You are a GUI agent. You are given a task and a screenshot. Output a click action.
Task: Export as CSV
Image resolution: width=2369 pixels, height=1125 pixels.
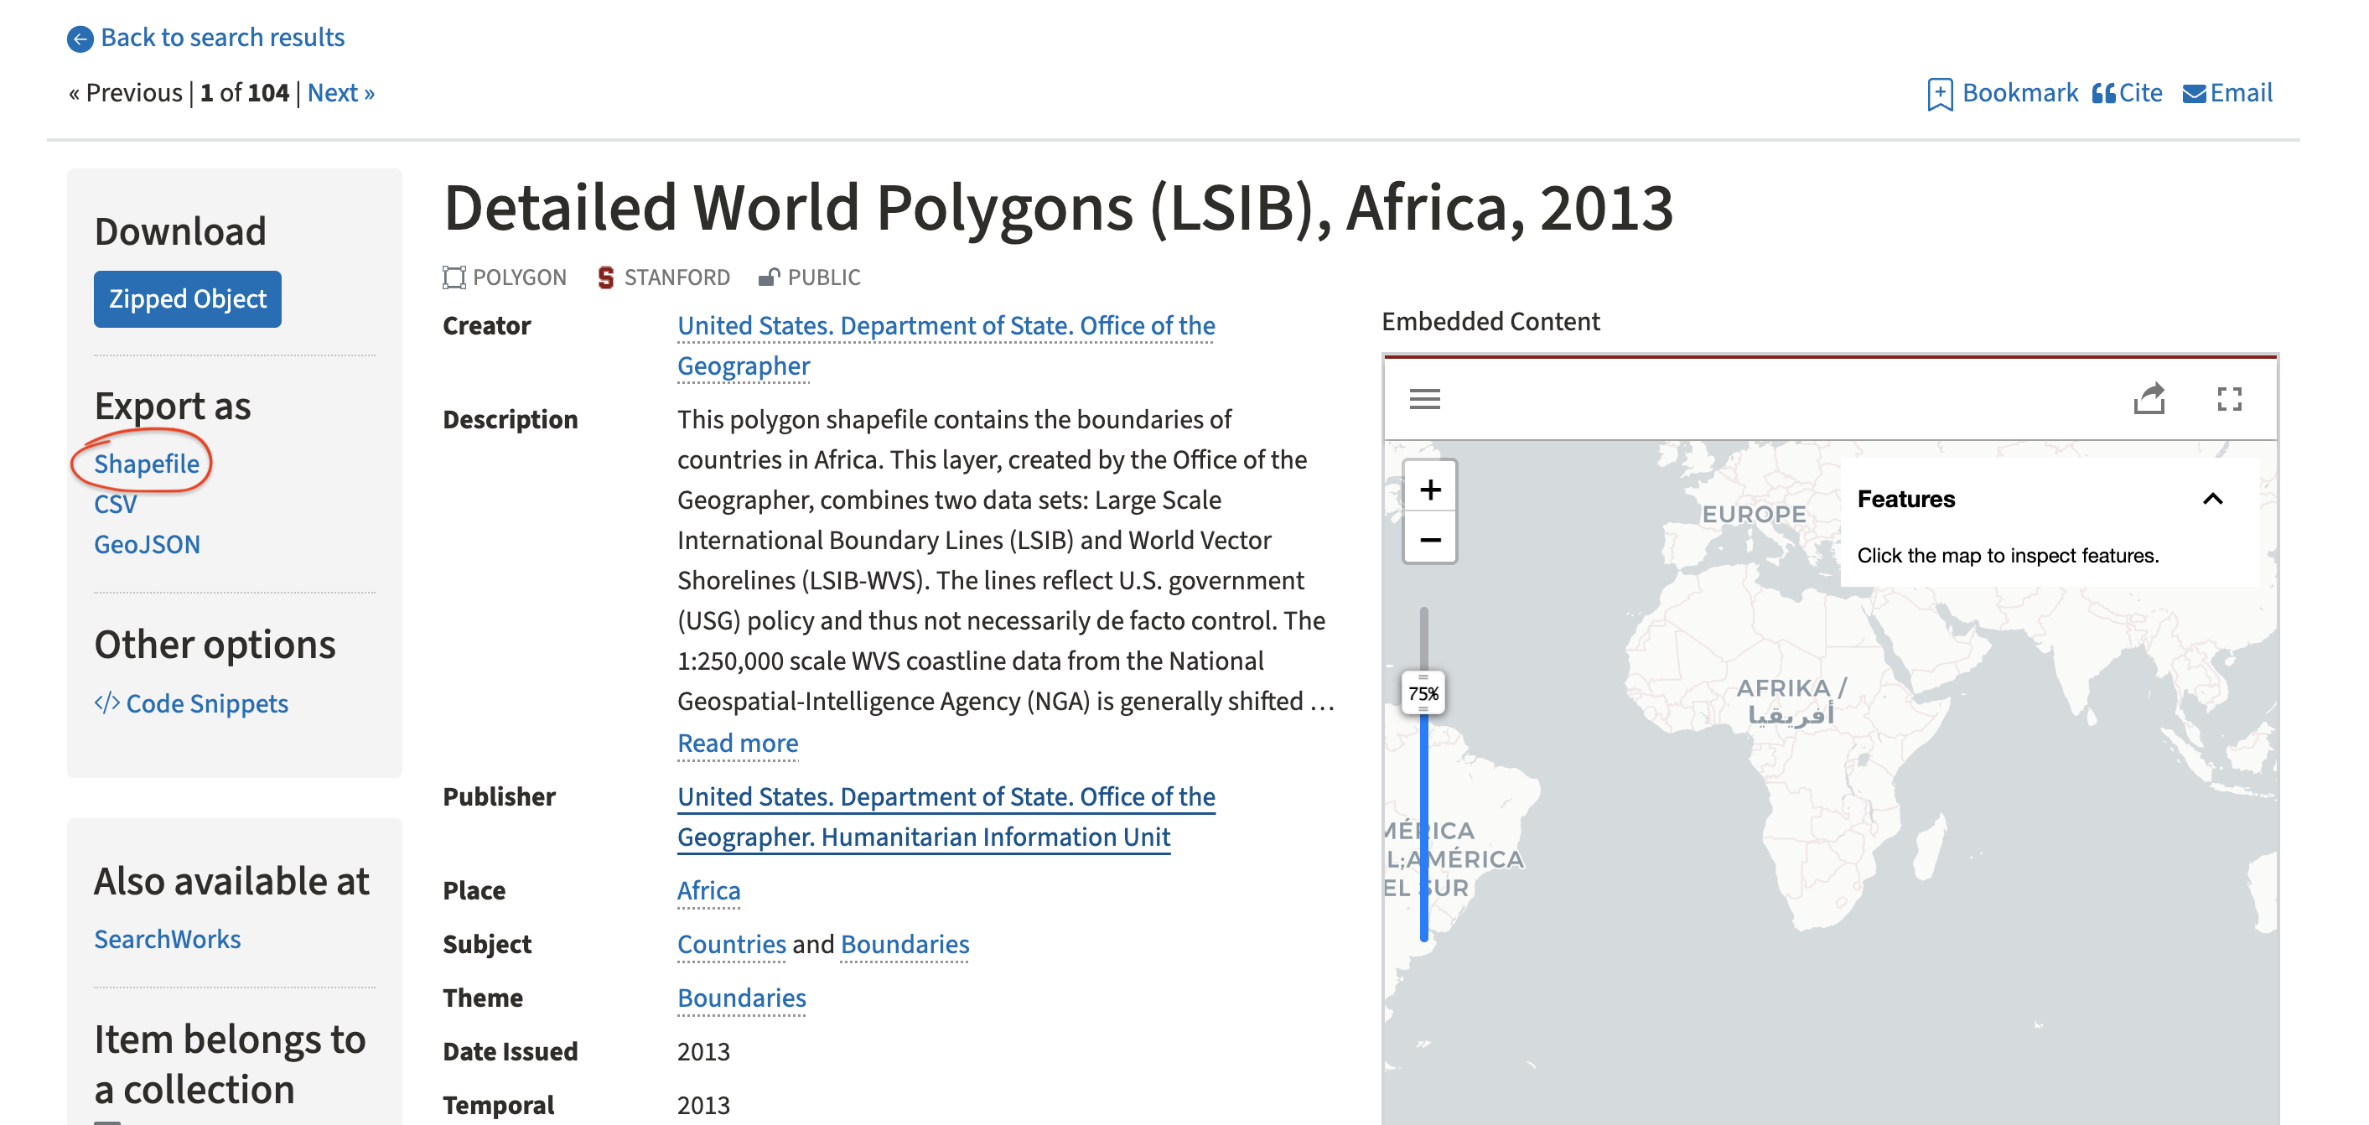click(115, 504)
